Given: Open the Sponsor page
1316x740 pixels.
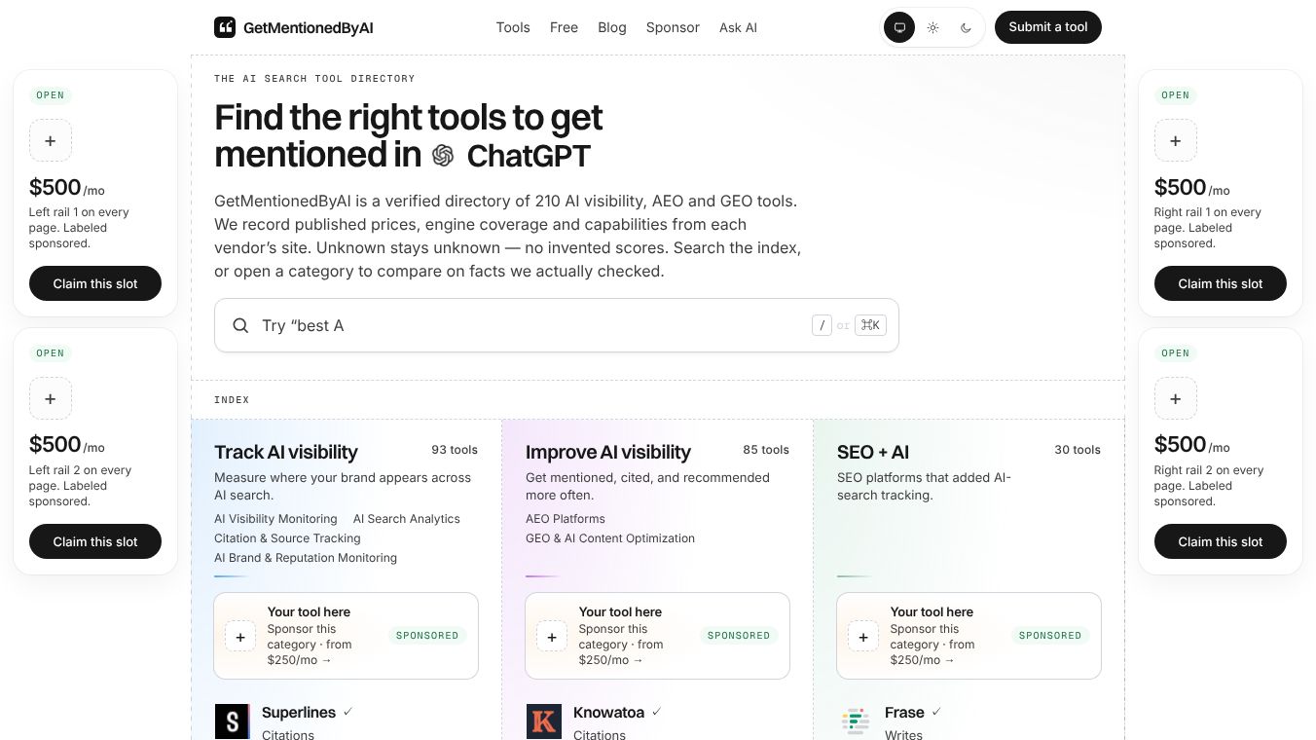Looking at the screenshot, I should [673, 27].
